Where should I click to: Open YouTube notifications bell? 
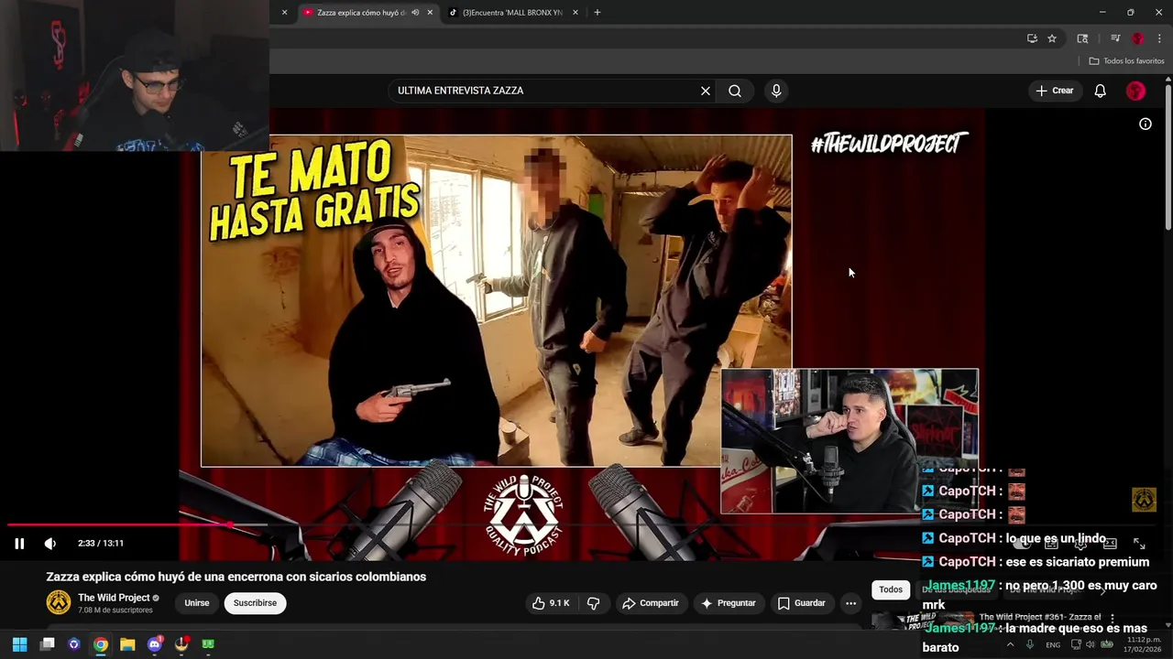coord(1101,91)
